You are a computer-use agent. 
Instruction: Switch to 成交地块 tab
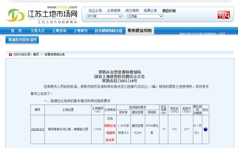point(132,11)
